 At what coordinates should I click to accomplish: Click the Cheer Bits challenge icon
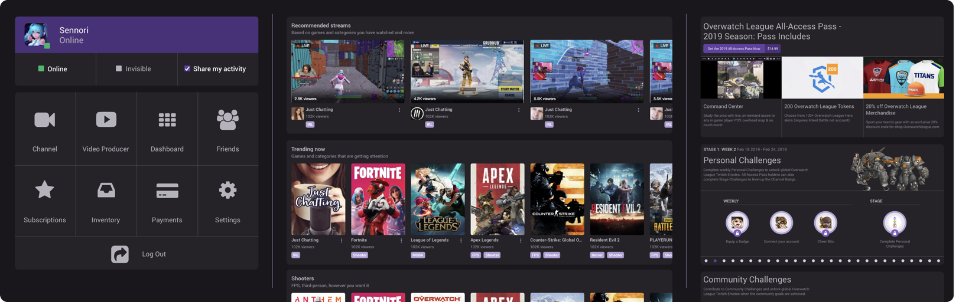click(825, 223)
